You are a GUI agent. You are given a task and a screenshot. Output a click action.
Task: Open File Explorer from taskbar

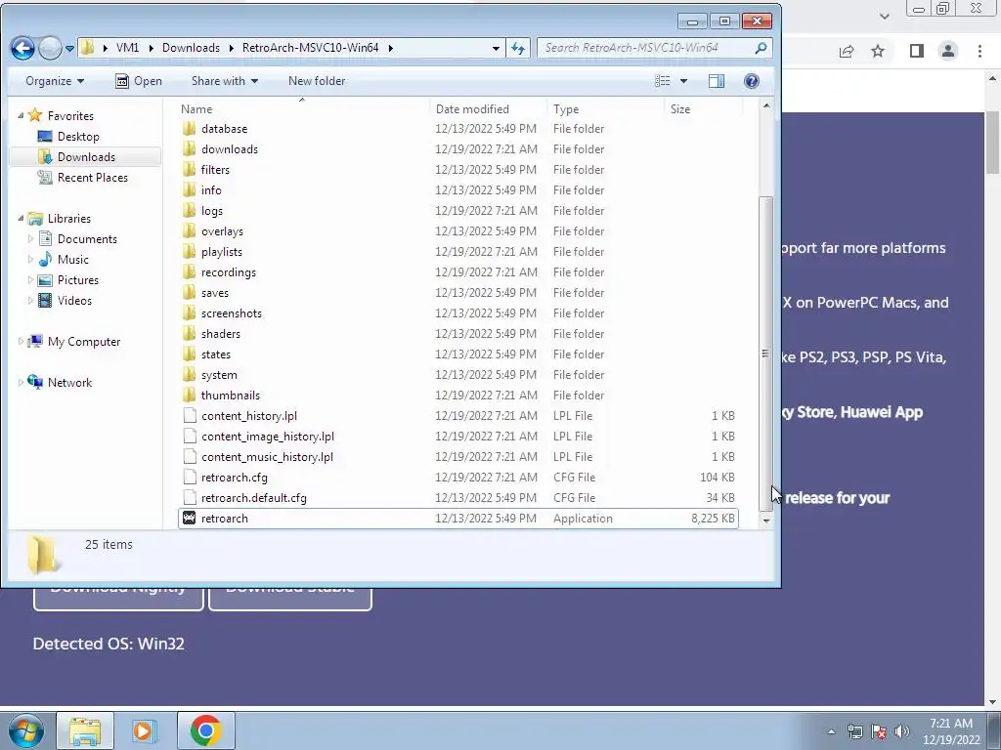pos(86,730)
